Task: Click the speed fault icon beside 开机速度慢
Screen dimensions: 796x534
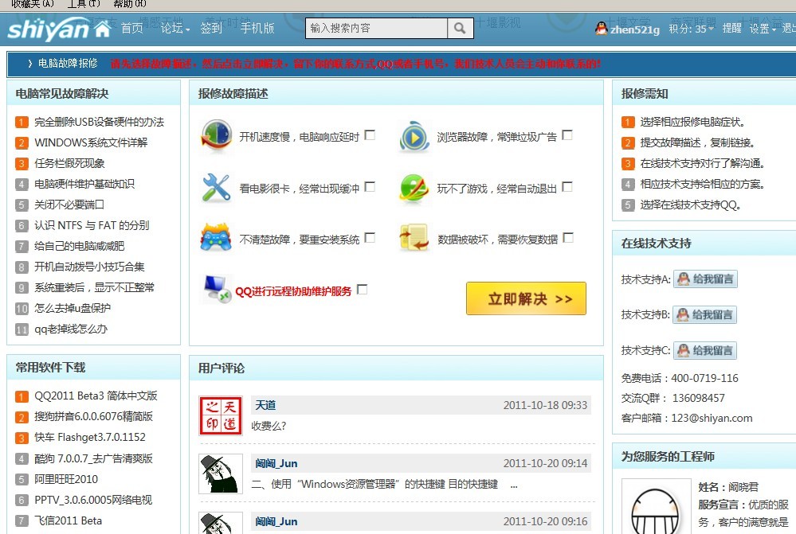Action: (x=216, y=134)
